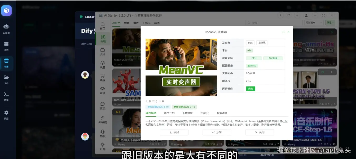The width and height of the screenshot is (356, 159).
Task: Open 文件 in the dark left sidebar
Action: coord(6,79)
